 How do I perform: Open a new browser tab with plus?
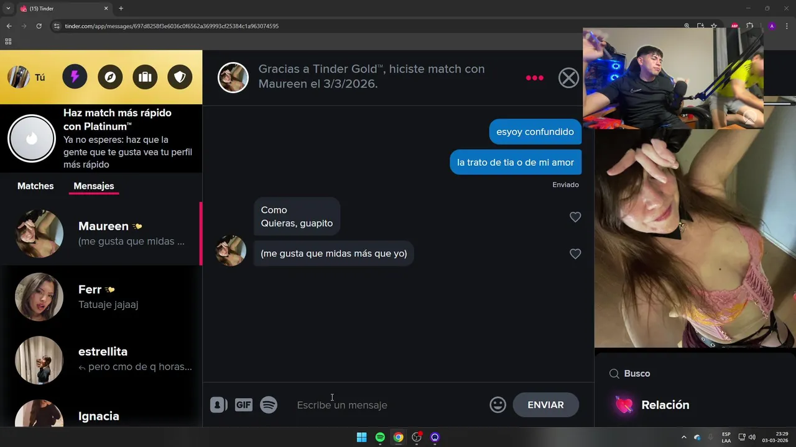121,9
